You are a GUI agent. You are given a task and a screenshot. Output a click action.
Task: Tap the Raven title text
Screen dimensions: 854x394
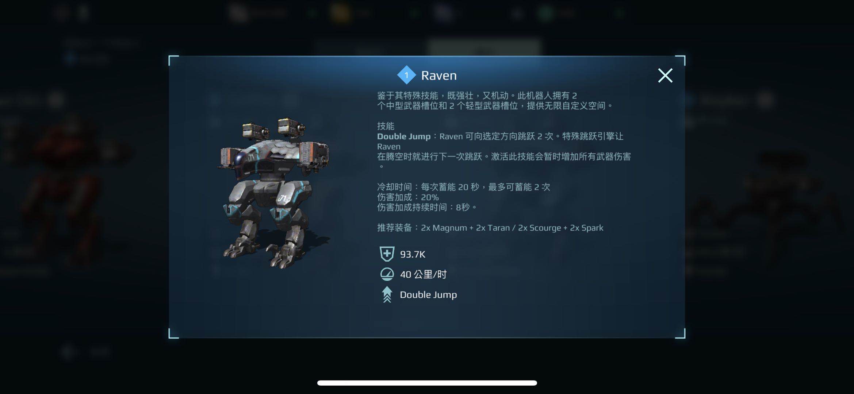coord(439,76)
